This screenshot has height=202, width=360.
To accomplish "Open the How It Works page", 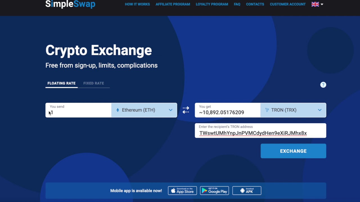I will (137, 4).
